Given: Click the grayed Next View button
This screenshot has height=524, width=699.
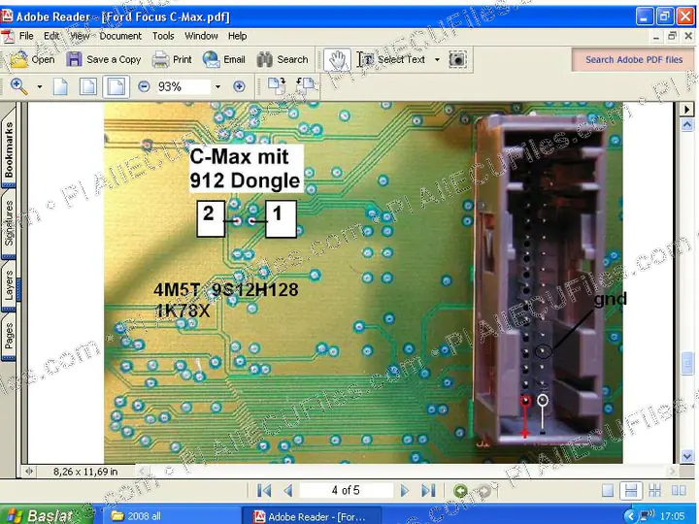Looking at the screenshot, I should [x=484, y=491].
